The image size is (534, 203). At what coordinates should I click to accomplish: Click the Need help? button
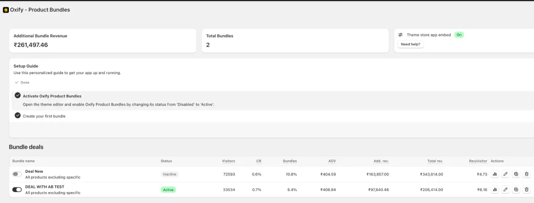(x=410, y=44)
